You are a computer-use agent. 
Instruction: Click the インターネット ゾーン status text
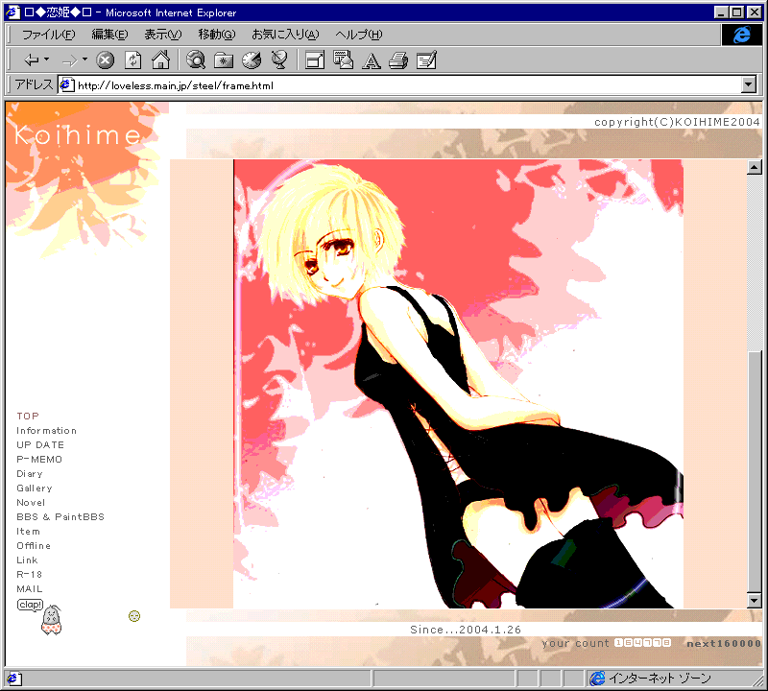[660, 679]
